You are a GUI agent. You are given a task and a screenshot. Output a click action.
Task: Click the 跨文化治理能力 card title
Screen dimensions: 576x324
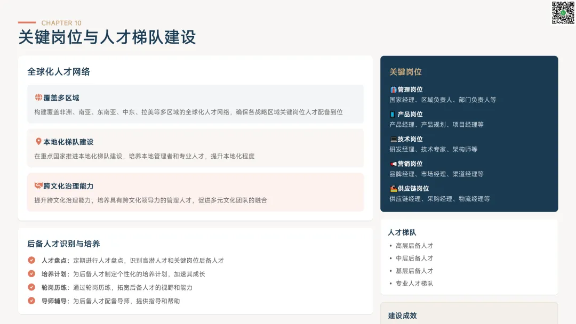tap(68, 186)
